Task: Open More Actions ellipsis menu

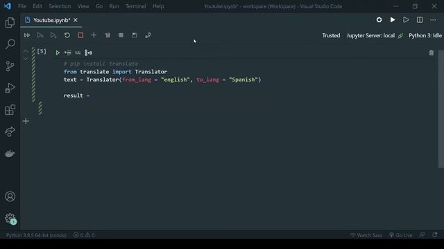Action: [x=433, y=20]
